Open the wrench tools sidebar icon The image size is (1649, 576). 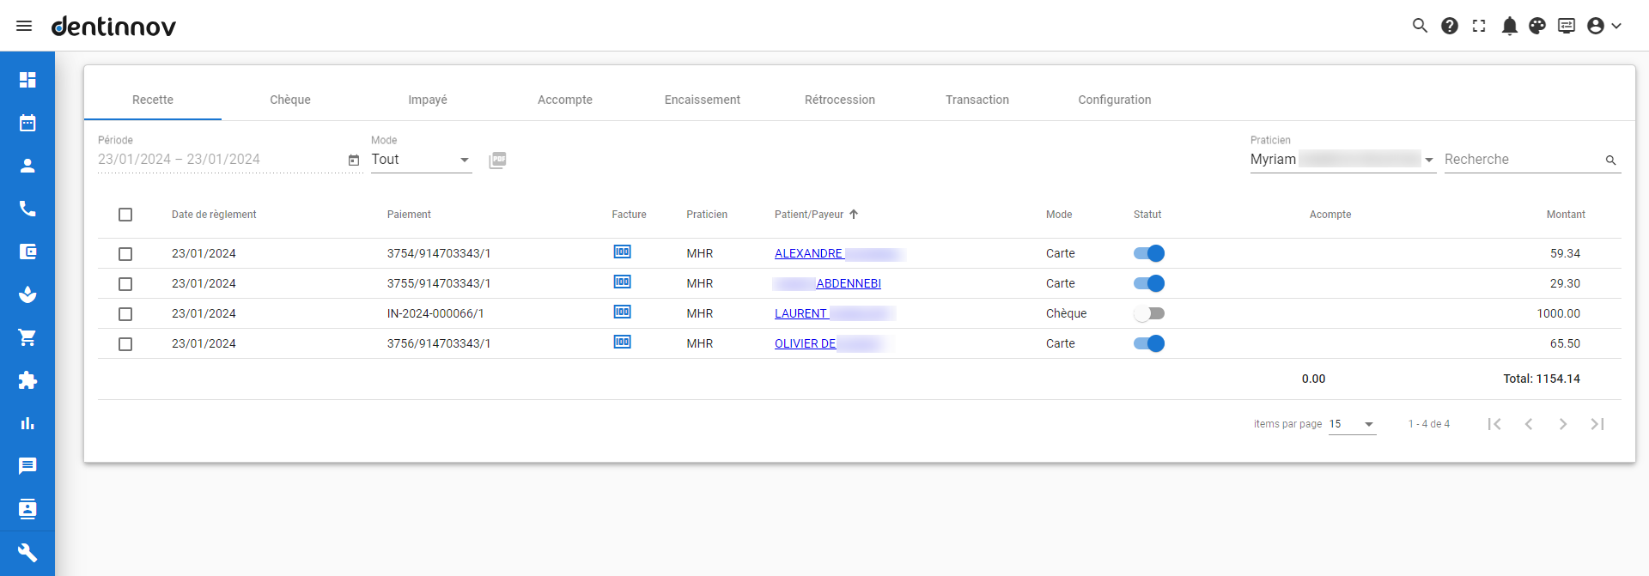[27, 552]
